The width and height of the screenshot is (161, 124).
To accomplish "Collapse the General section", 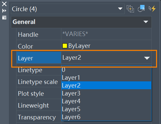I will [146, 22].
